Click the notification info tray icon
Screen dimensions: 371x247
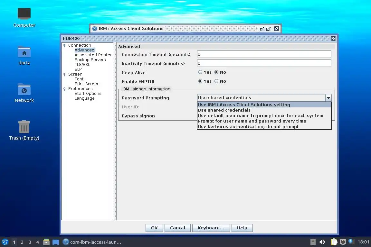click(x=351, y=241)
